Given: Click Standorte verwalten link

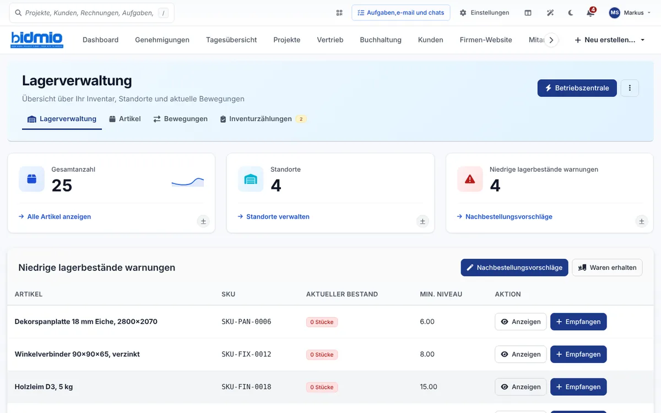Looking at the screenshot, I should click(x=274, y=217).
